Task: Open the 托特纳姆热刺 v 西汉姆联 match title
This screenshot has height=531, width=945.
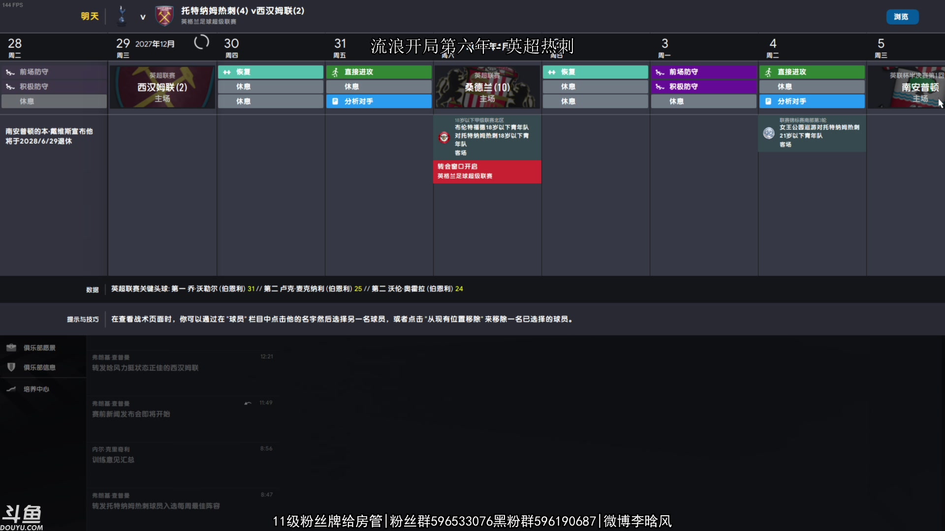Action: (x=243, y=11)
